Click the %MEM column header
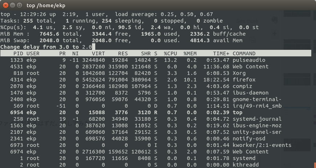Image resolution: width=316 pixels, height=168 pixels. coord(190,53)
